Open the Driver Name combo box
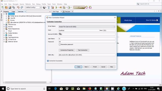The image size is (162, 91). (x=87, y=27)
